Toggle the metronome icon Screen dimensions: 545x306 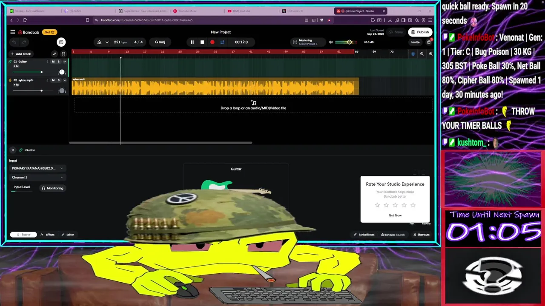coord(99,42)
